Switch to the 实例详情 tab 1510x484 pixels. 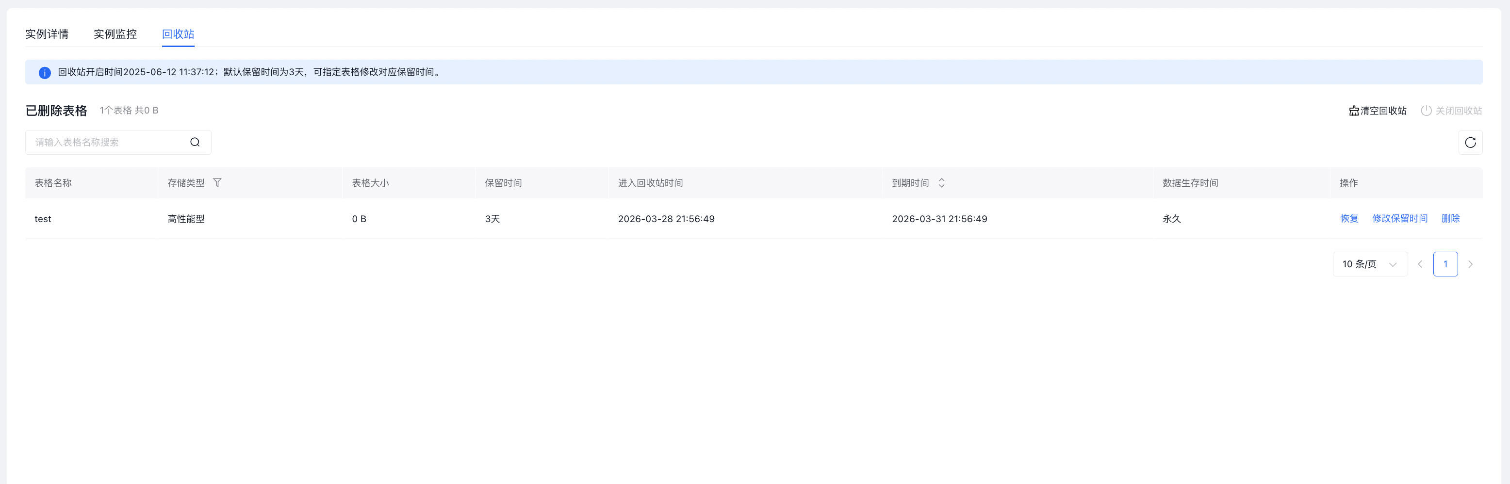(47, 34)
